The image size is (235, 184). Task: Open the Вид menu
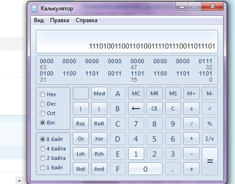[x=39, y=20]
